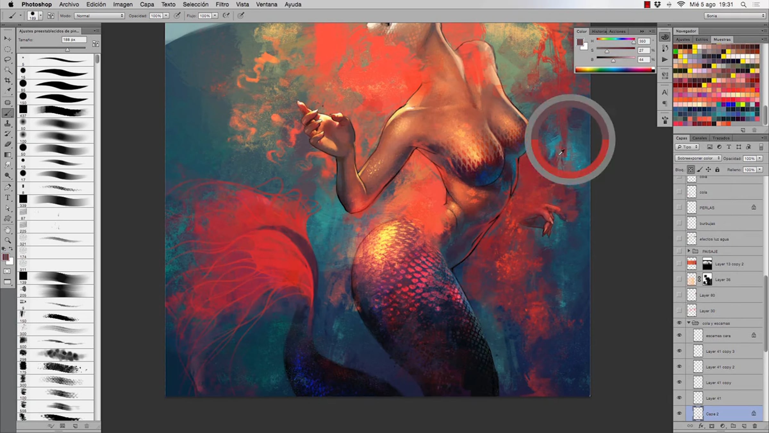The width and height of the screenshot is (769, 433).
Task: Click the brush Tamaño size field
Action: pos(74,39)
